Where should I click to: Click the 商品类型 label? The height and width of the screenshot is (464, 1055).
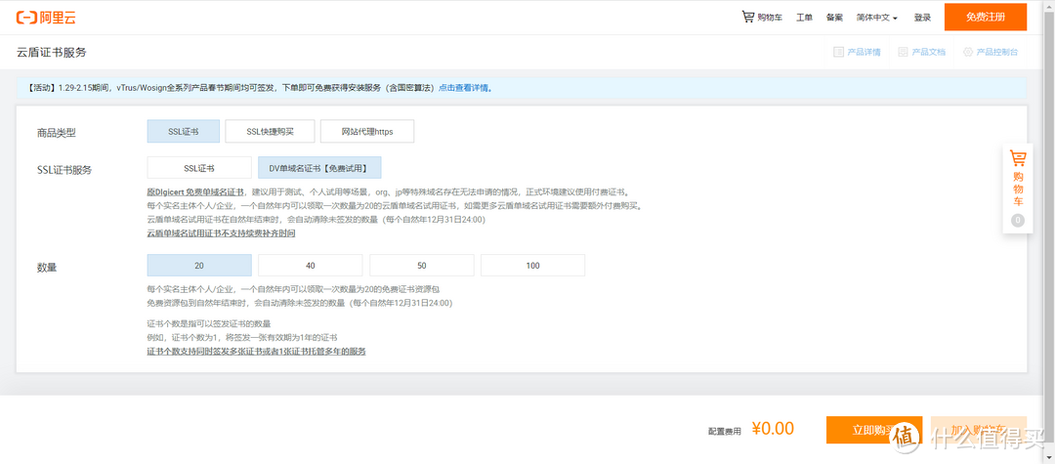click(x=57, y=133)
